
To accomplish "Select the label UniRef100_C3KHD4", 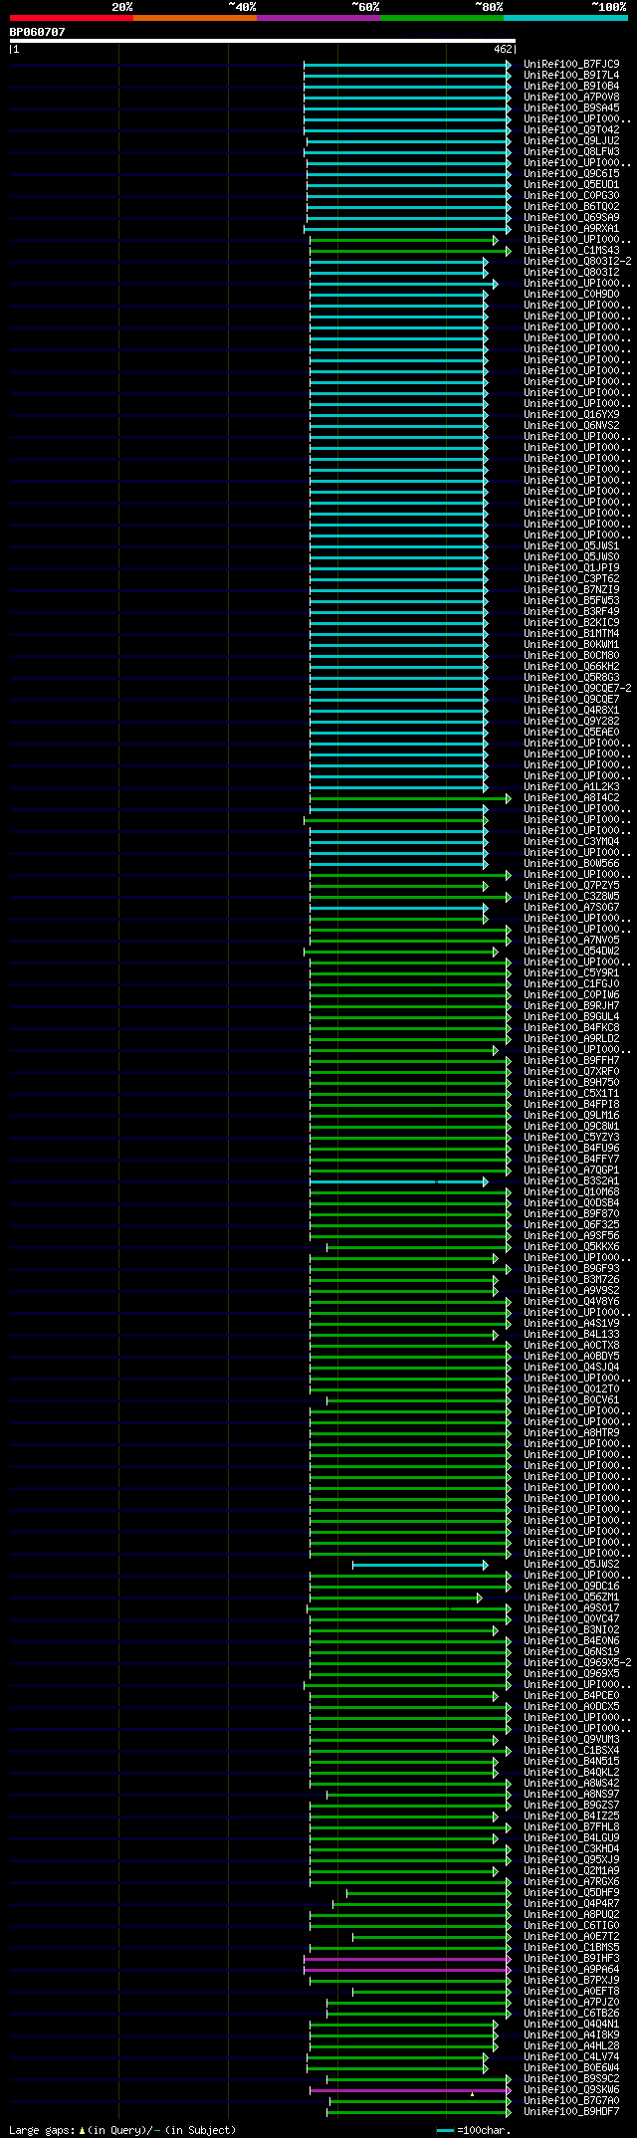I will (x=571, y=1848).
